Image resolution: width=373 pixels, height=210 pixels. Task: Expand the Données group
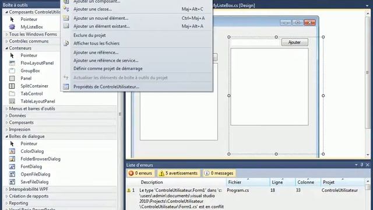(6, 116)
